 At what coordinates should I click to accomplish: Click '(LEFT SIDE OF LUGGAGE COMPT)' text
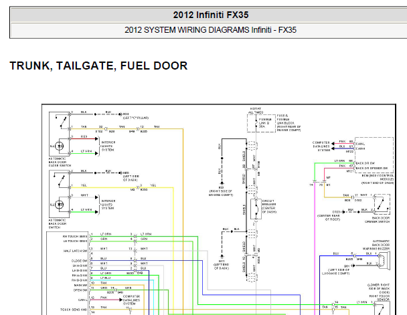335,272
